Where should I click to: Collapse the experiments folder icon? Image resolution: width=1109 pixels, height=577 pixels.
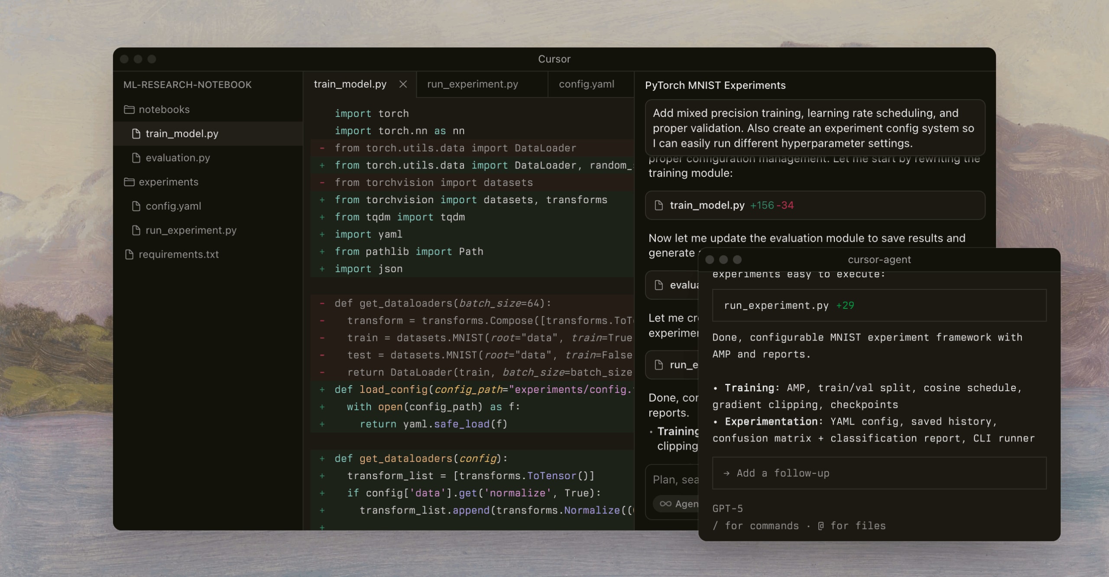point(129,182)
